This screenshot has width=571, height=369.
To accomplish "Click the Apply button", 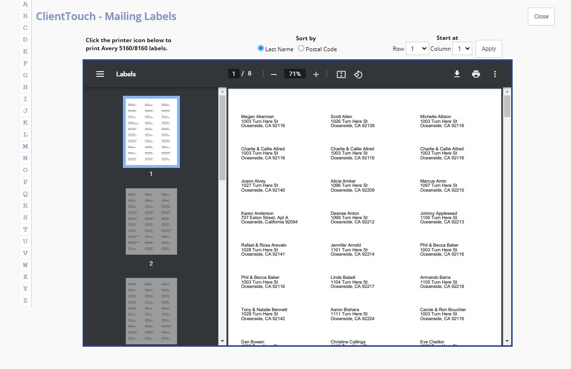I will (x=488, y=49).
